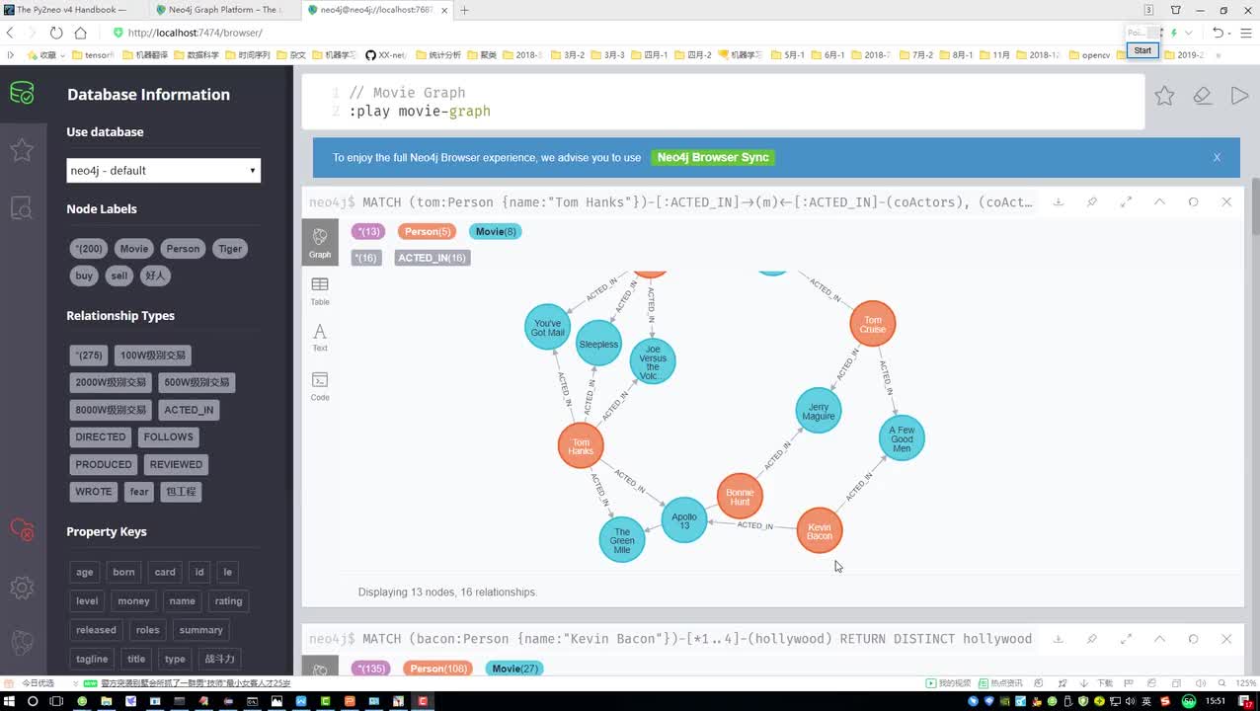Pin the Tom Hanks query frame

1092,201
